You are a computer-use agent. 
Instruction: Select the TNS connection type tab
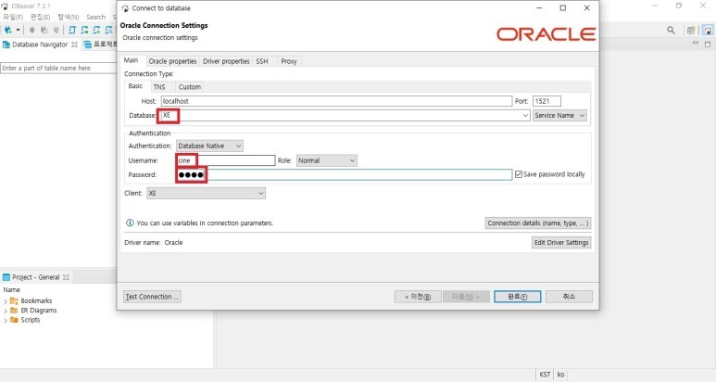(x=159, y=87)
